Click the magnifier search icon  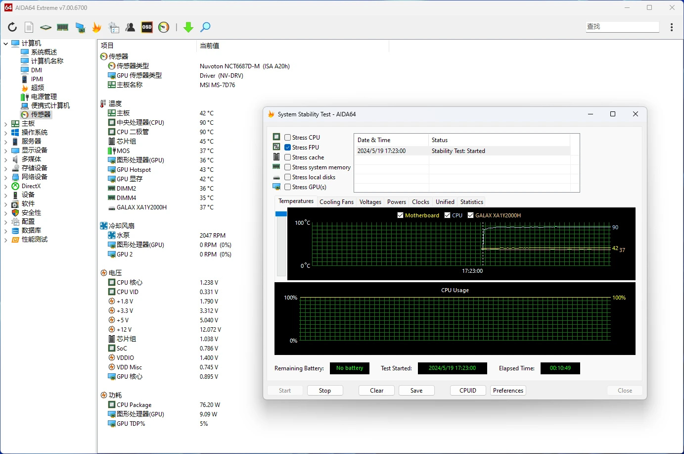205,27
